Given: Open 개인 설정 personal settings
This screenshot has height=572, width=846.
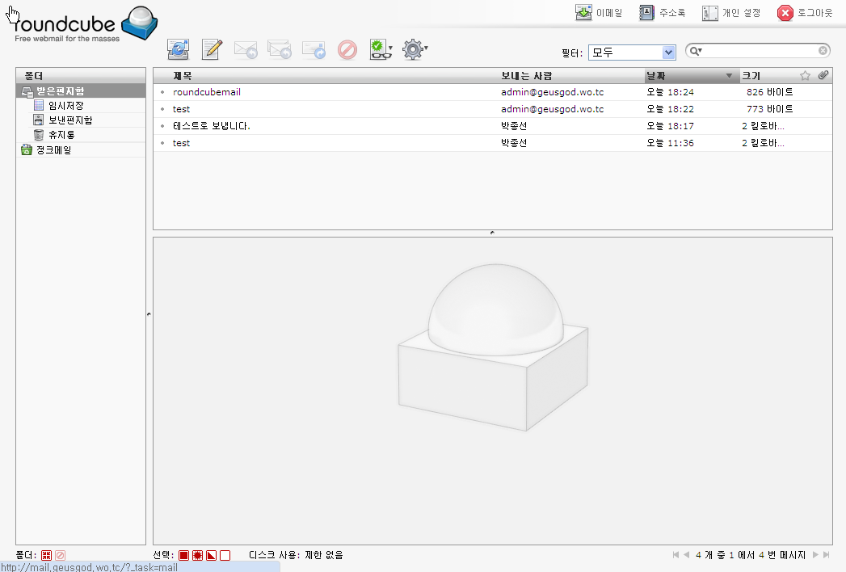Looking at the screenshot, I should [731, 12].
